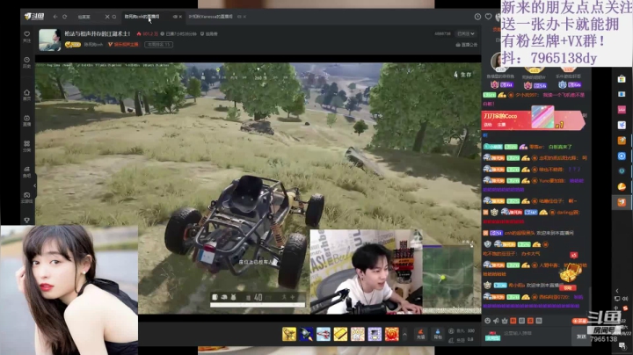This screenshot has height=355, width=633.
Task: Open emoji picker in chat toolbar
Action: [488, 321]
